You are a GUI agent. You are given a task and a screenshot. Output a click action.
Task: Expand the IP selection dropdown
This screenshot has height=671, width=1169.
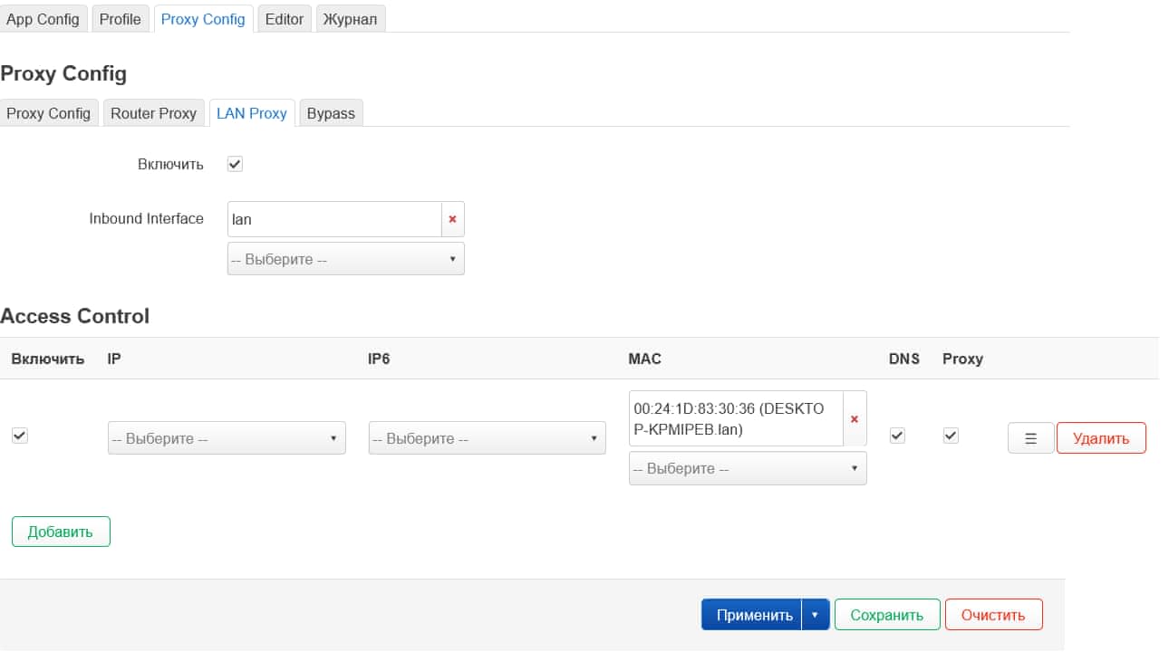(227, 438)
